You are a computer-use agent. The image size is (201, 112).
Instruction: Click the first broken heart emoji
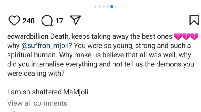point(178,36)
